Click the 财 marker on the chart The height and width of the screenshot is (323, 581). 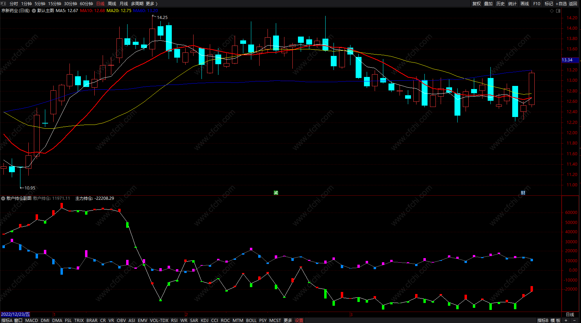tap(523, 193)
